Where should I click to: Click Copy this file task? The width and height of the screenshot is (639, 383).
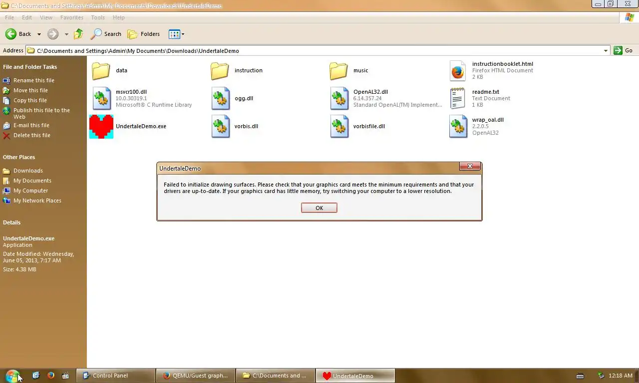pyautogui.click(x=30, y=100)
